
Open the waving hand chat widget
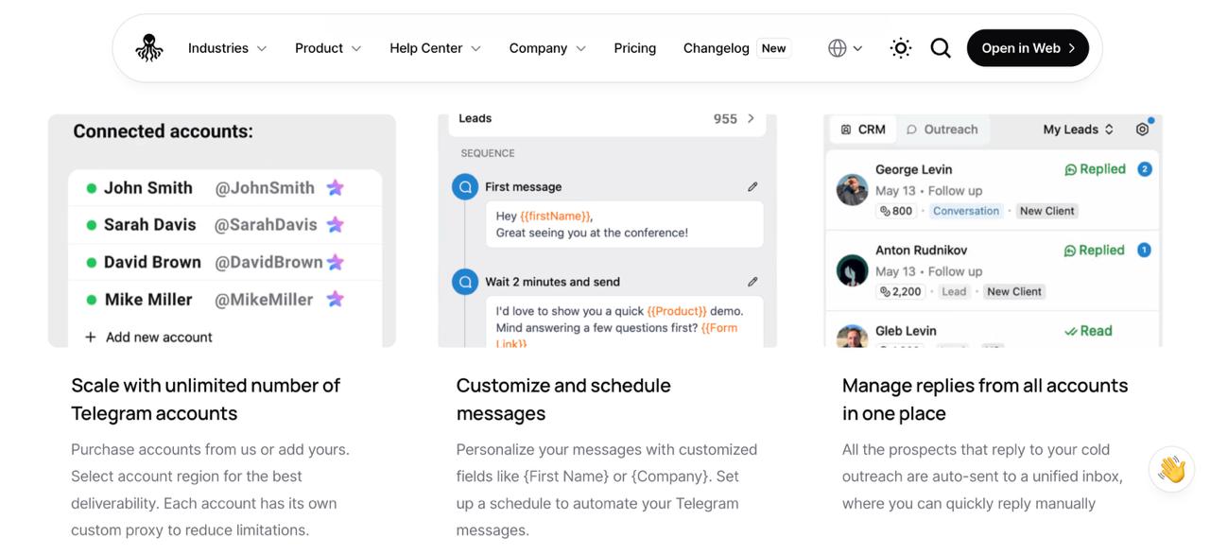pyautogui.click(x=1172, y=469)
